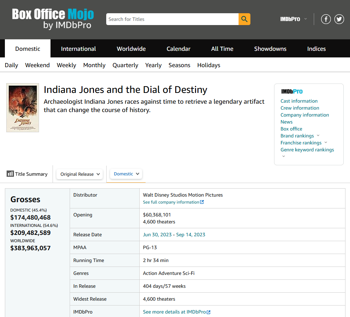The image size is (350, 317).
Task: Open the All Time tab
Action: coord(222,49)
